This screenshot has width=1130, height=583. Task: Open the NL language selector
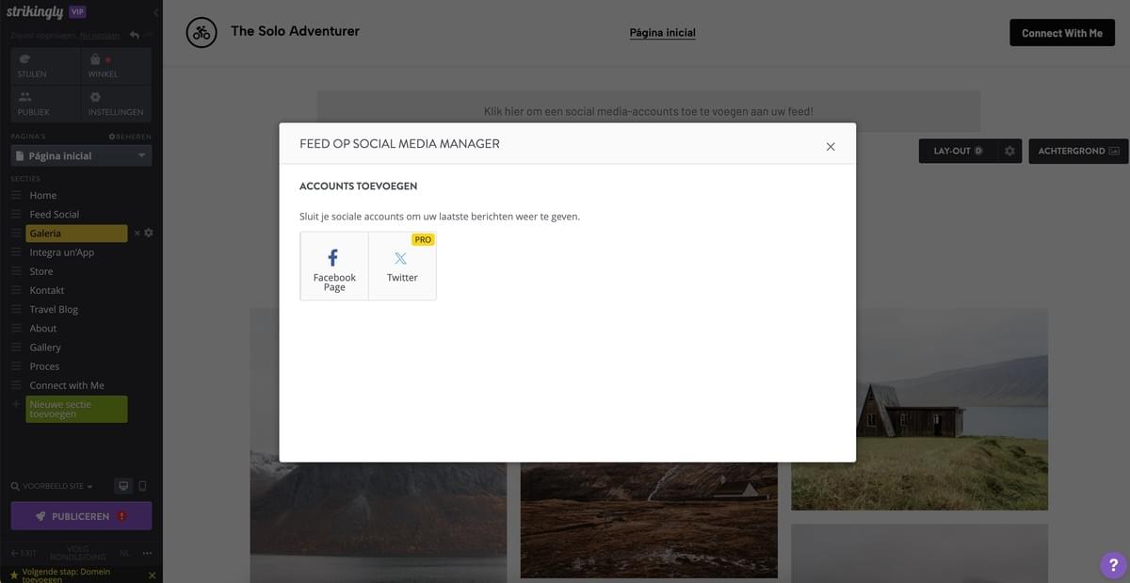click(124, 553)
